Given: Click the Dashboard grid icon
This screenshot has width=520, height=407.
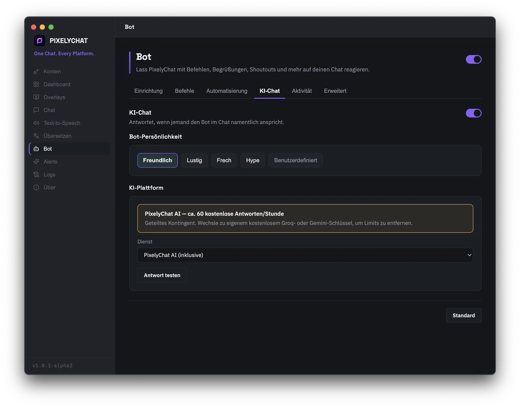Looking at the screenshot, I should (x=36, y=84).
